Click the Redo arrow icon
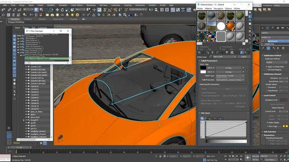Screen dimensions: 289x162 coord(3,10)
